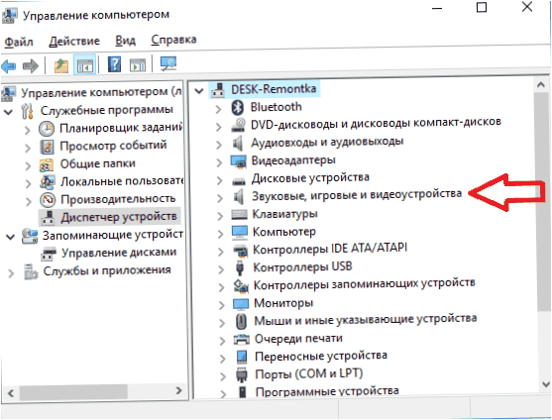
Task: Click the Forward arrow toolbar icon
Action: coord(31,65)
